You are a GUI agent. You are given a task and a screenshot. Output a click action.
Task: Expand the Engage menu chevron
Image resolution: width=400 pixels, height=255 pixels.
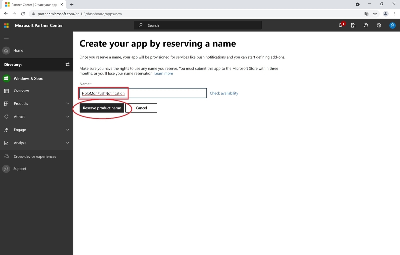click(68, 130)
